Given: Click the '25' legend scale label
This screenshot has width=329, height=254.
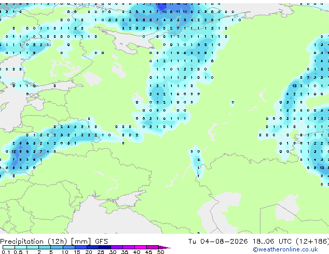Looking at the screenshot, I should pyautogui.click(x=101, y=252).
